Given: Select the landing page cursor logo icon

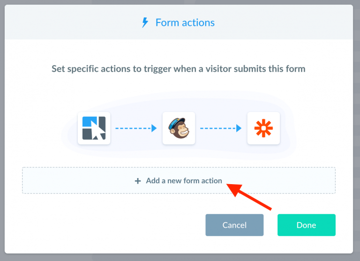Looking at the screenshot, I should coord(94,128).
